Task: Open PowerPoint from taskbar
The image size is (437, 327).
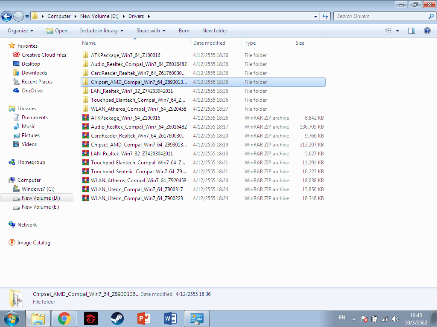Action: point(144,318)
